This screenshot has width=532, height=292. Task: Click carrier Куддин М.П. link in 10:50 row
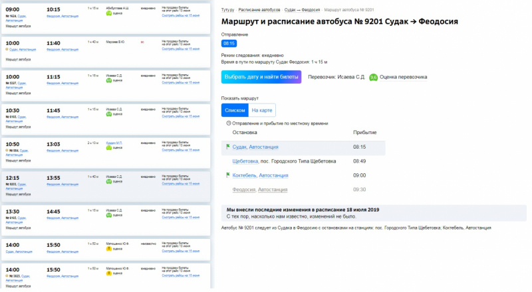(x=116, y=143)
